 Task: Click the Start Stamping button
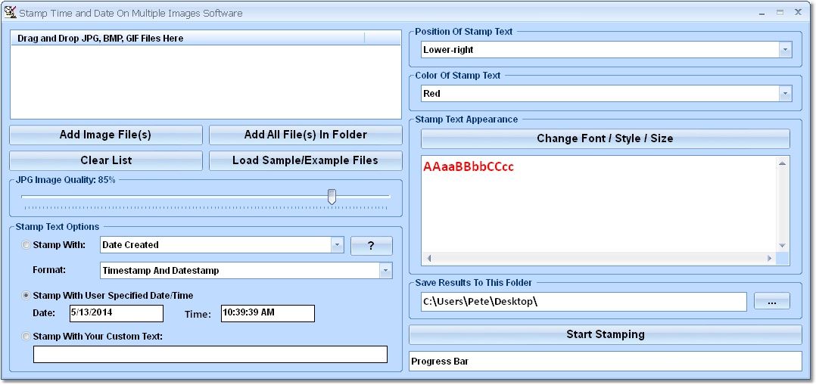pyautogui.click(x=606, y=334)
